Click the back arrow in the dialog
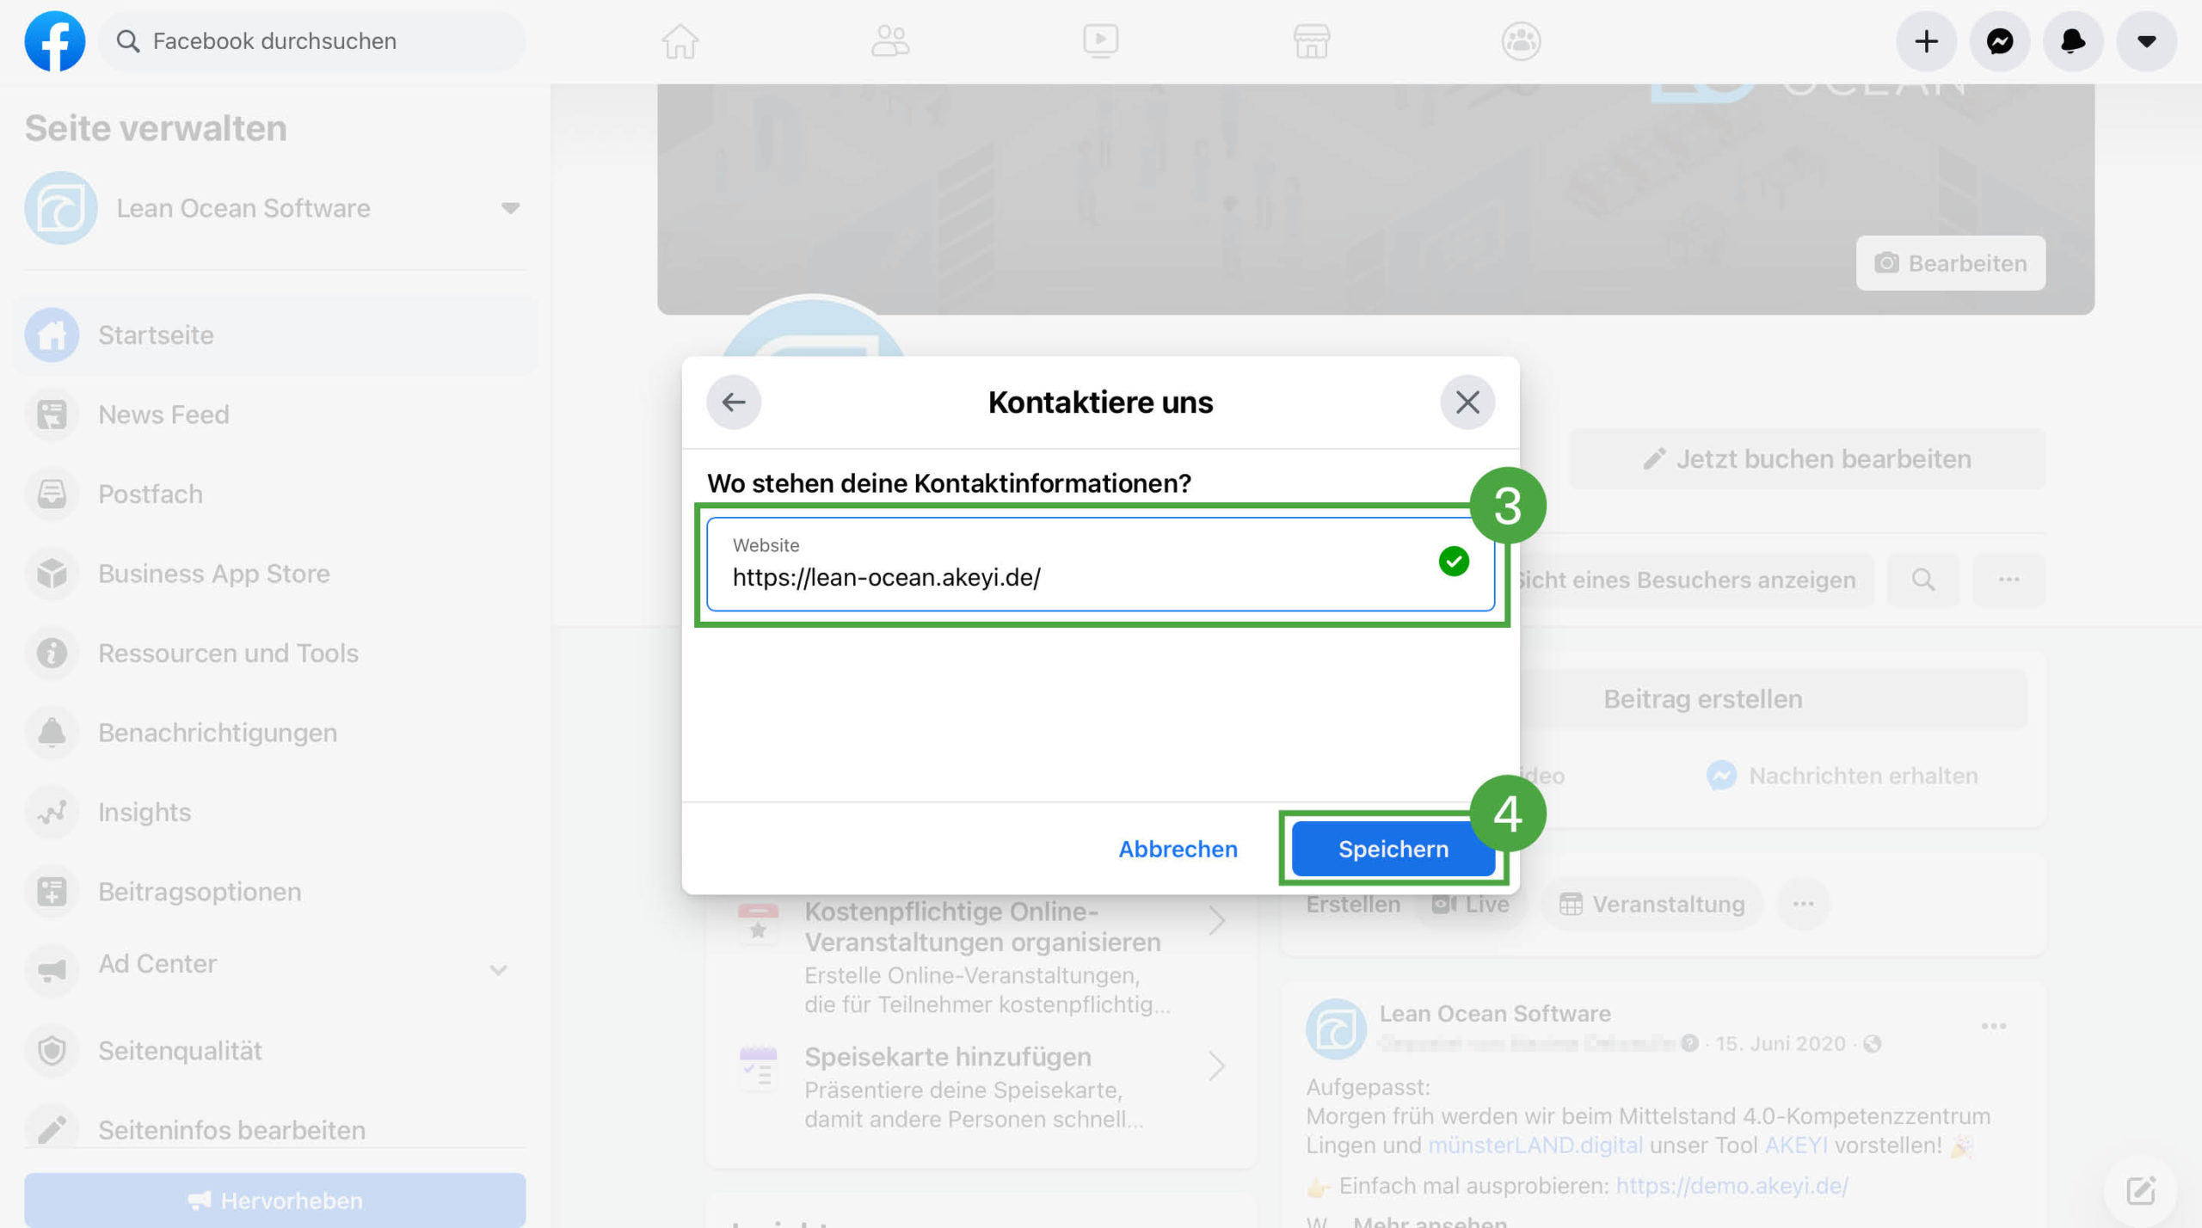This screenshot has width=2202, height=1228. 734,402
